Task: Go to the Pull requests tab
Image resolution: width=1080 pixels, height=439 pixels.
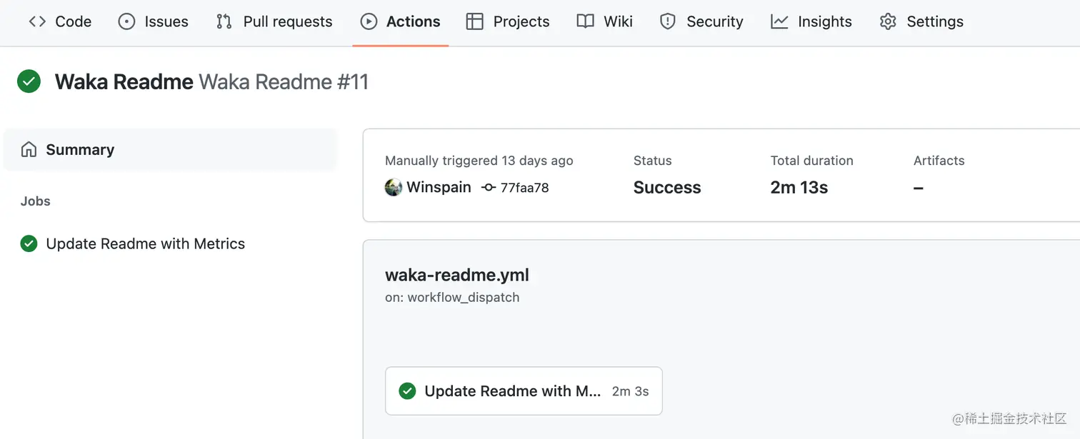Action: [x=287, y=21]
